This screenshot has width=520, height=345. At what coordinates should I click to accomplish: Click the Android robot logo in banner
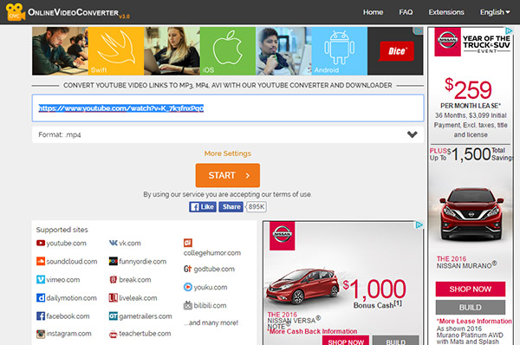click(x=339, y=48)
